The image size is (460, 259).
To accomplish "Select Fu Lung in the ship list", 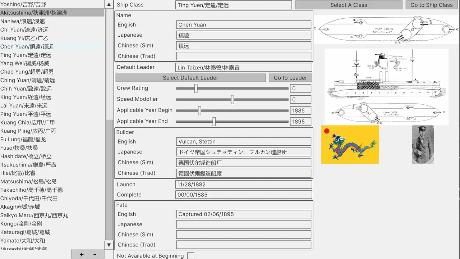I will coord(52,139).
